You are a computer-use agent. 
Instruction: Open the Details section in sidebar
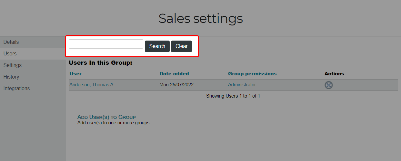pos(33,42)
